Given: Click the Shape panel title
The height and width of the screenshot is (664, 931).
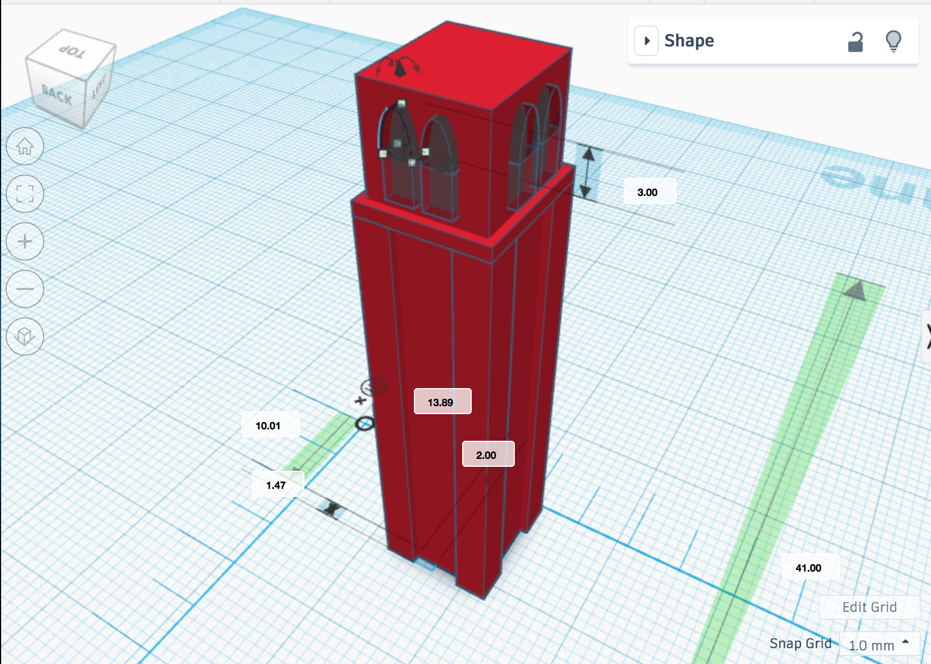Looking at the screenshot, I should point(689,41).
